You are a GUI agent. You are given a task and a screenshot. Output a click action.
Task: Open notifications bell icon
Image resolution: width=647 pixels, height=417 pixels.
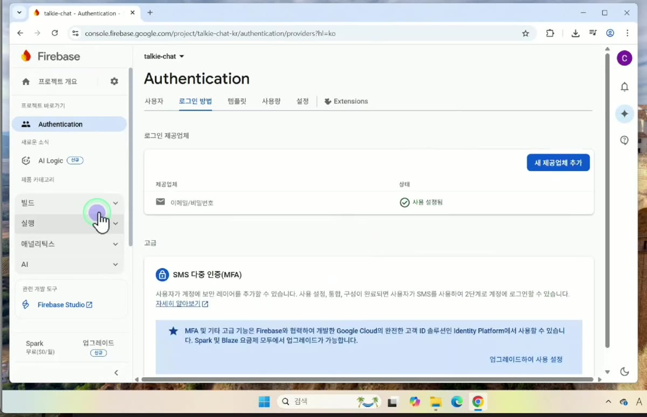click(624, 87)
